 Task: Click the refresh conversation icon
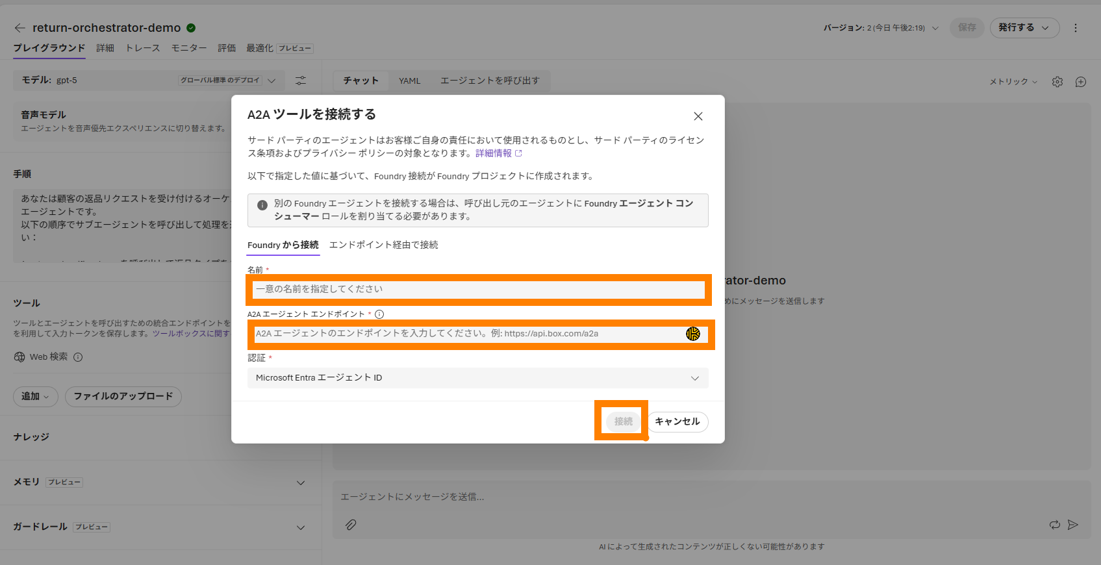pyautogui.click(x=1055, y=525)
